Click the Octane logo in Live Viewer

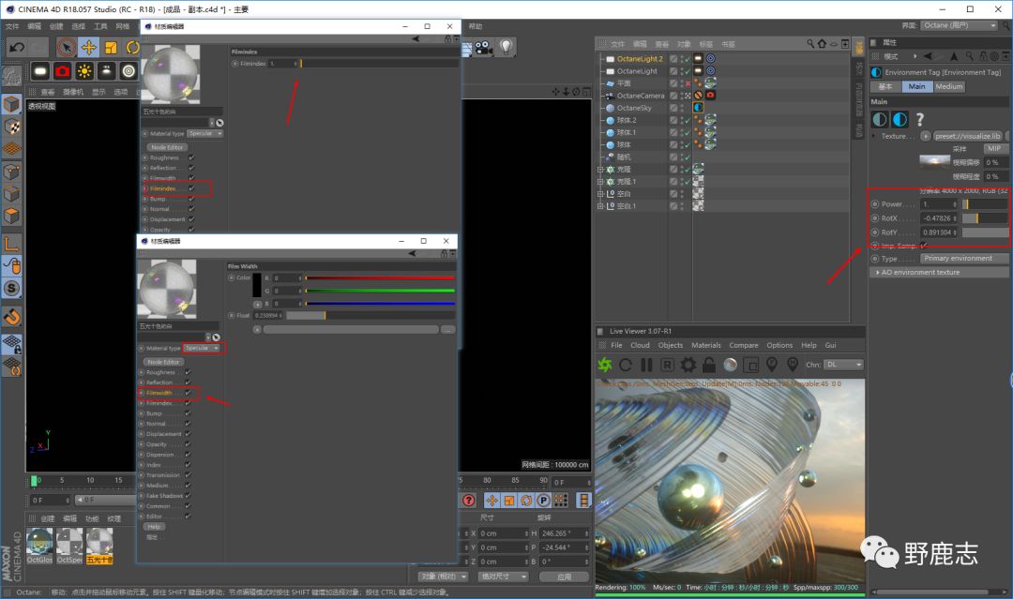click(605, 365)
